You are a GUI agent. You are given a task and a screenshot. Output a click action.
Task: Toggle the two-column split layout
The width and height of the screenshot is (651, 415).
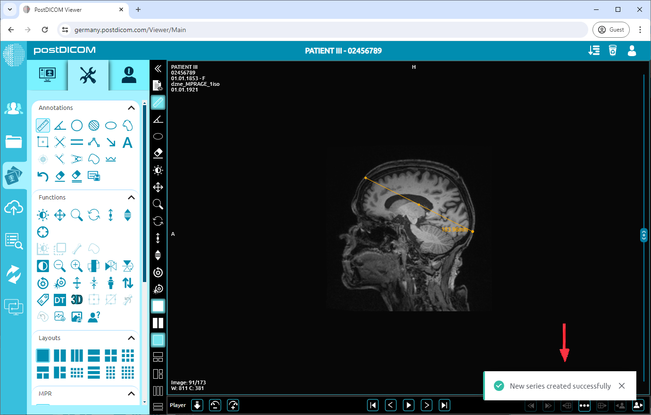point(60,355)
